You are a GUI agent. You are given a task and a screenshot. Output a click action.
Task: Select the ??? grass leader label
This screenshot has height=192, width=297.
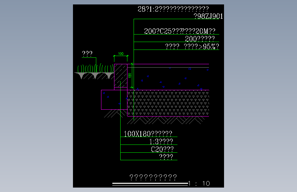click(x=87, y=54)
